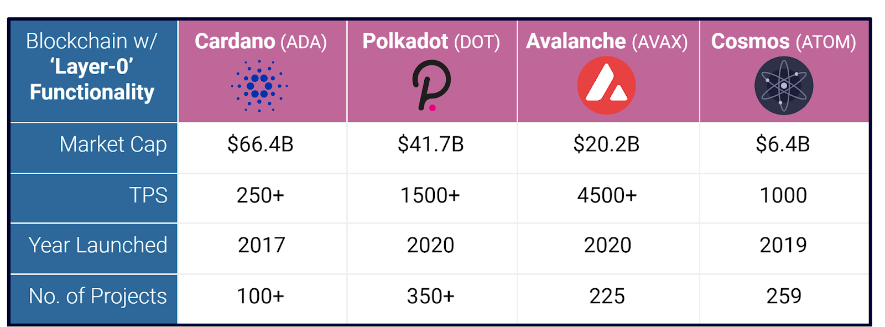Click the TPS row label
The height and width of the screenshot is (327, 885).
click(148, 195)
